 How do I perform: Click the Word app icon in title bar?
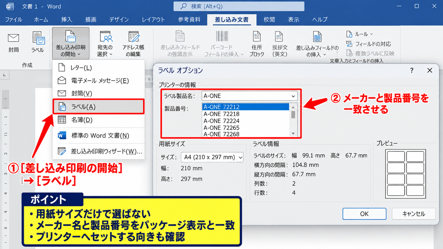10,6
